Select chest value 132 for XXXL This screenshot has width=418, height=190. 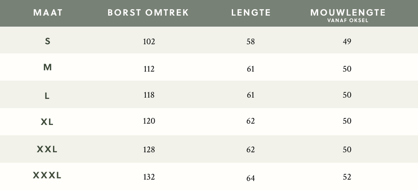pos(149,177)
